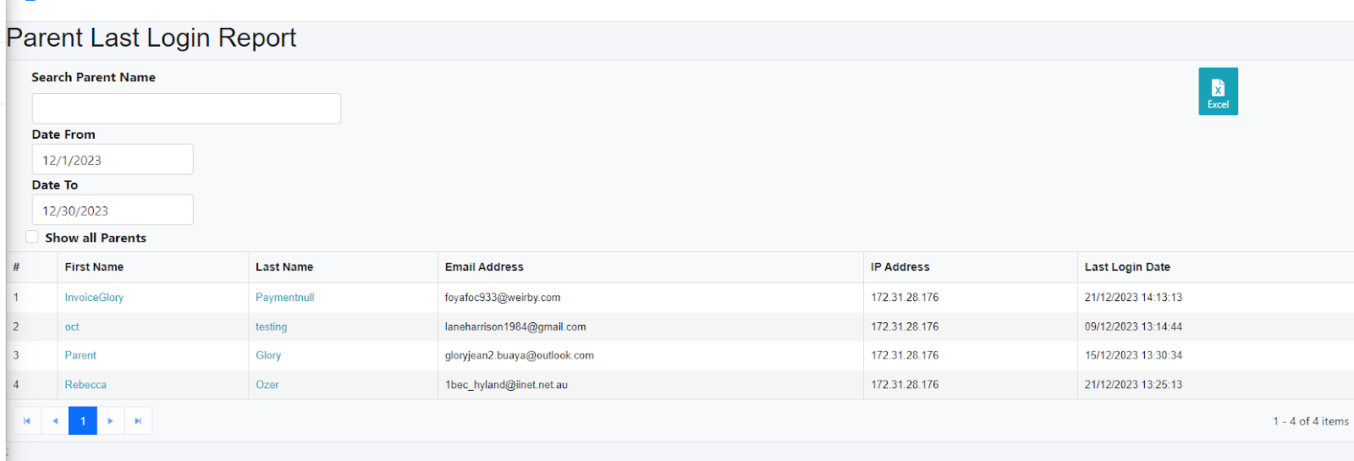Click the Paymentnull last name link
Screen dimensions: 1354x461
tap(284, 298)
